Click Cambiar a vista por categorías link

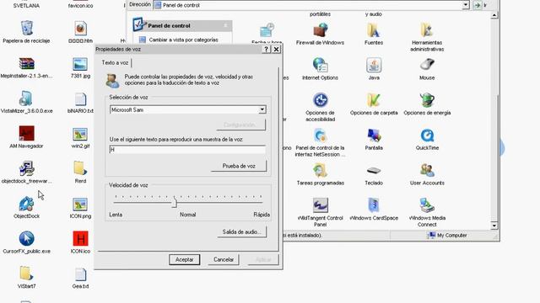point(183,40)
